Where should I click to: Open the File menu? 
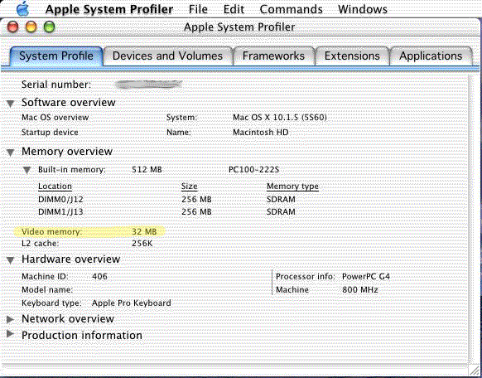click(x=198, y=9)
